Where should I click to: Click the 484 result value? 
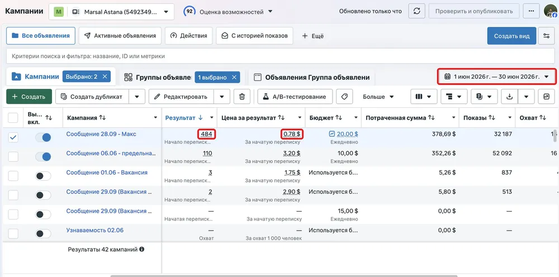tap(206, 134)
